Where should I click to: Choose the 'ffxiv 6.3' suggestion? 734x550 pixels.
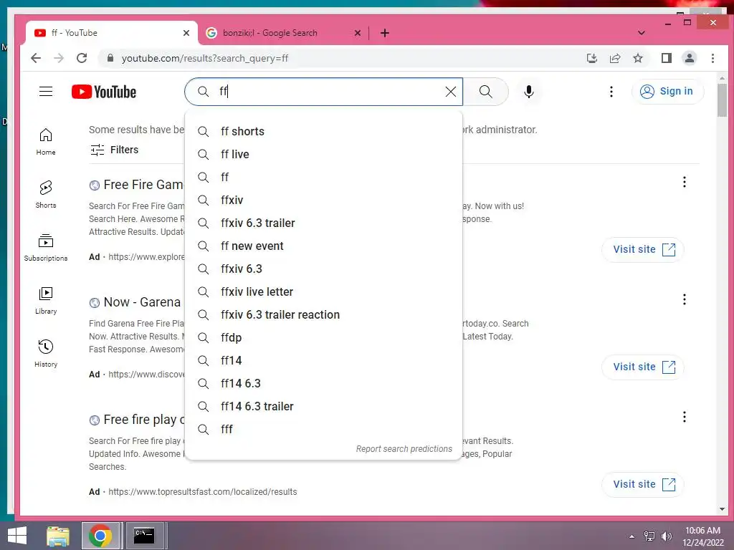(x=324, y=269)
